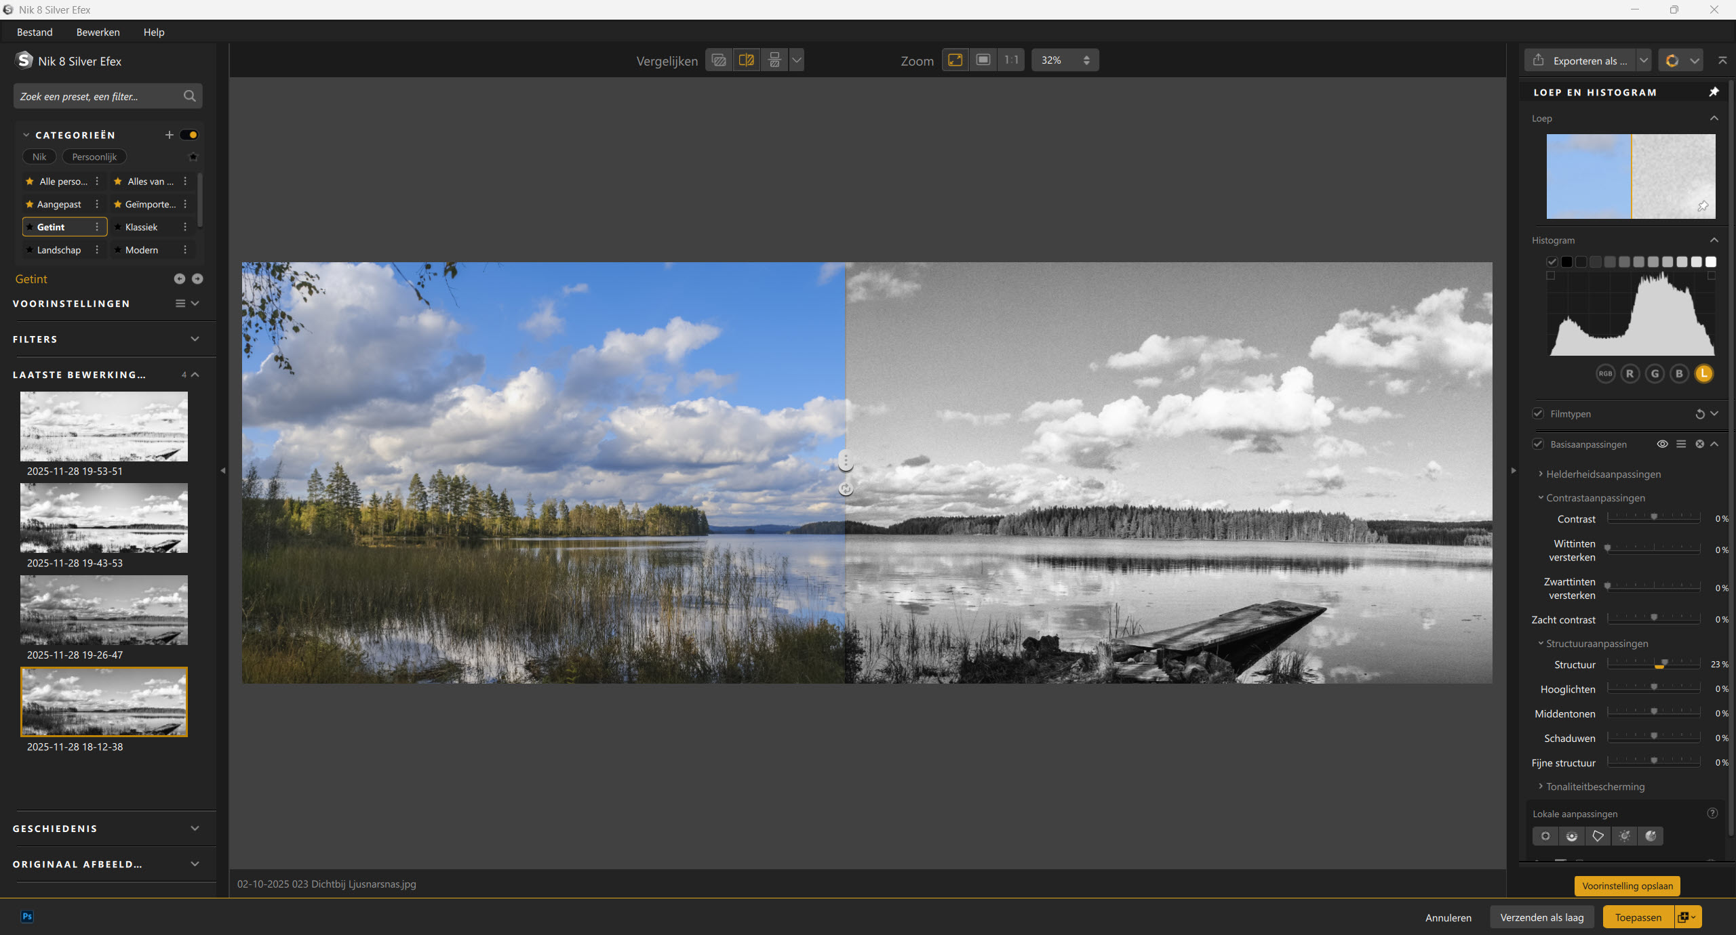Click the zoom-to-fit icon
Image resolution: width=1736 pixels, height=935 pixels.
[x=955, y=60]
